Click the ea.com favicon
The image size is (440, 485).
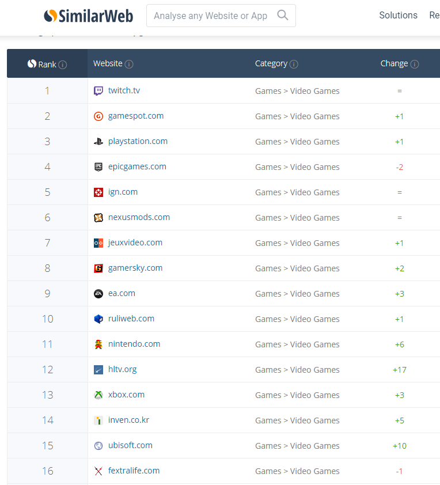pos(98,294)
